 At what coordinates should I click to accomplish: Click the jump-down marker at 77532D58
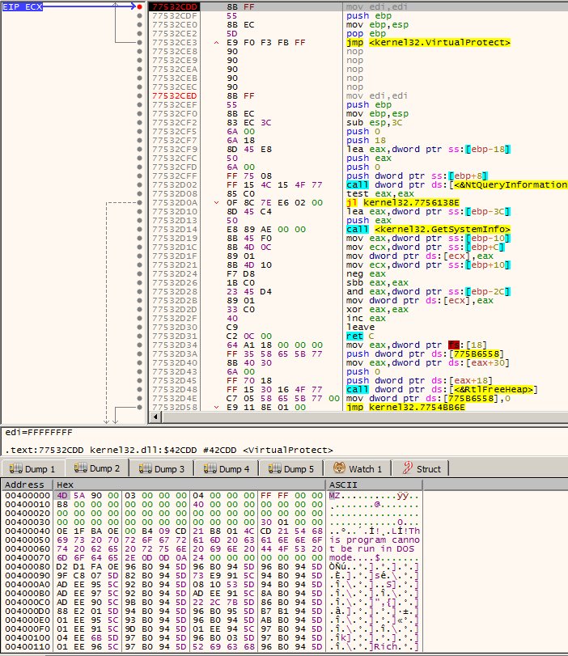(216, 407)
